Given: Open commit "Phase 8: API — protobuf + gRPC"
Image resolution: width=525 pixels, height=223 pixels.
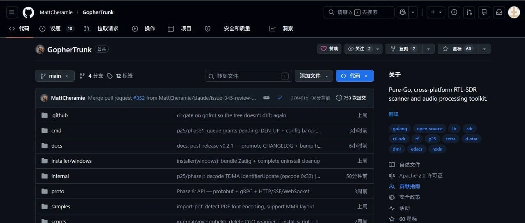Looking at the screenshot, I should [x=243, y=191].
